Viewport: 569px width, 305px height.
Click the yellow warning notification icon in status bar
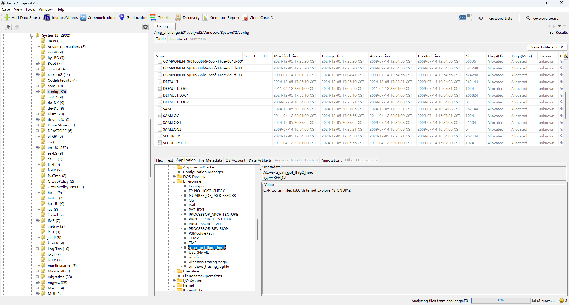tap(561, 301)
